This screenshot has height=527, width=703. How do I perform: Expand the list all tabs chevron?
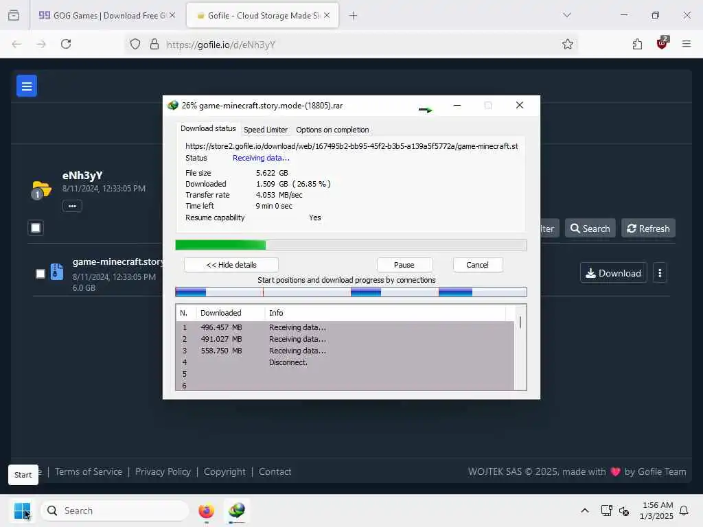click(x=566, y=15)
